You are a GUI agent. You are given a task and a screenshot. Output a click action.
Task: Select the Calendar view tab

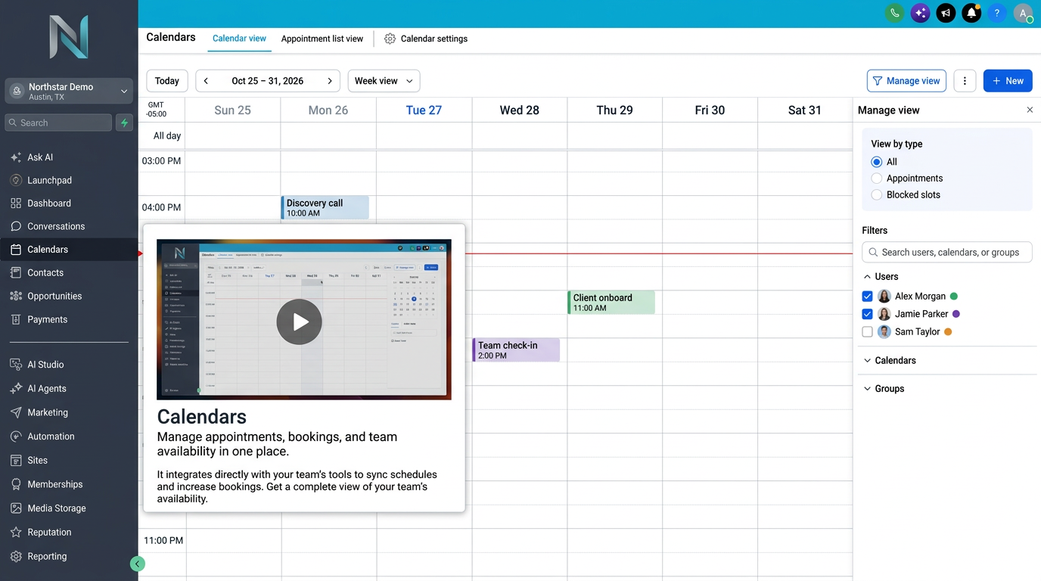239,39
